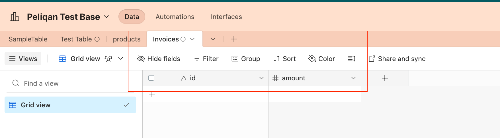Viewport: 500px width, 138px height.
Task: Add a new table with plus icon
Action: click(234, 39)
